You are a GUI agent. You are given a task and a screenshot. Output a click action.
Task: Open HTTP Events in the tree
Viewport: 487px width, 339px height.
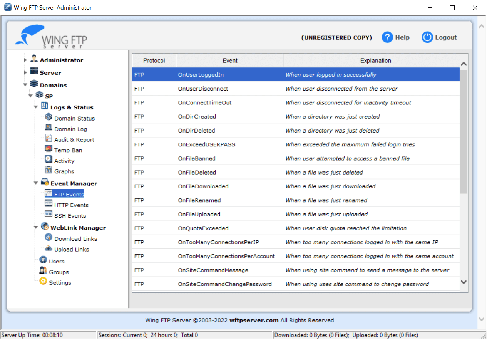71,205
